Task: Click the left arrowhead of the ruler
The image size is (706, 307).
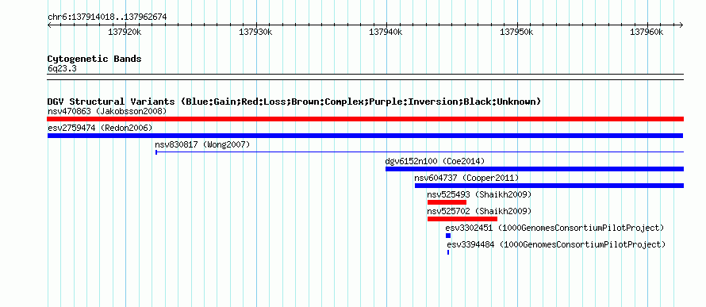Action: pyautogui.click(x=49, y=25)
